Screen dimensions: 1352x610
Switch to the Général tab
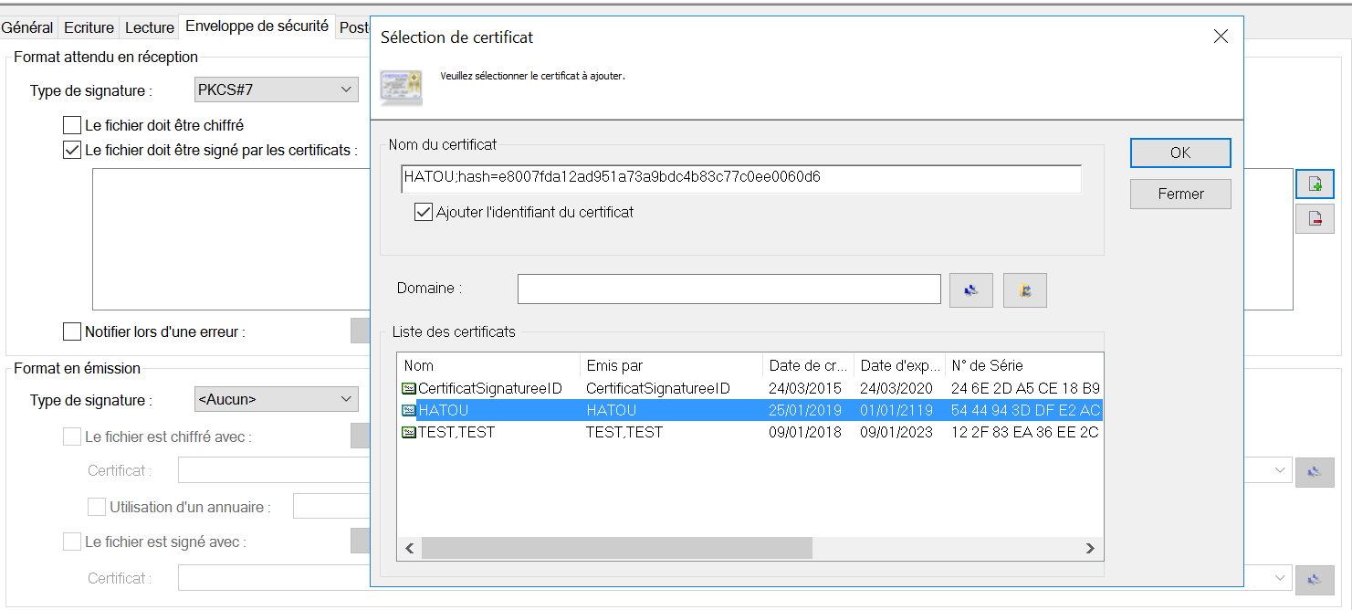coord(27,27)
